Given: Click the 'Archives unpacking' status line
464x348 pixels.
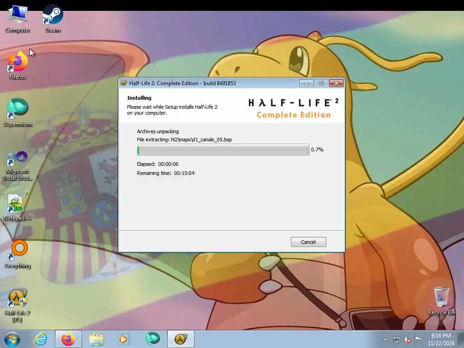Looking at the screenshot, I should pos(158,131).
